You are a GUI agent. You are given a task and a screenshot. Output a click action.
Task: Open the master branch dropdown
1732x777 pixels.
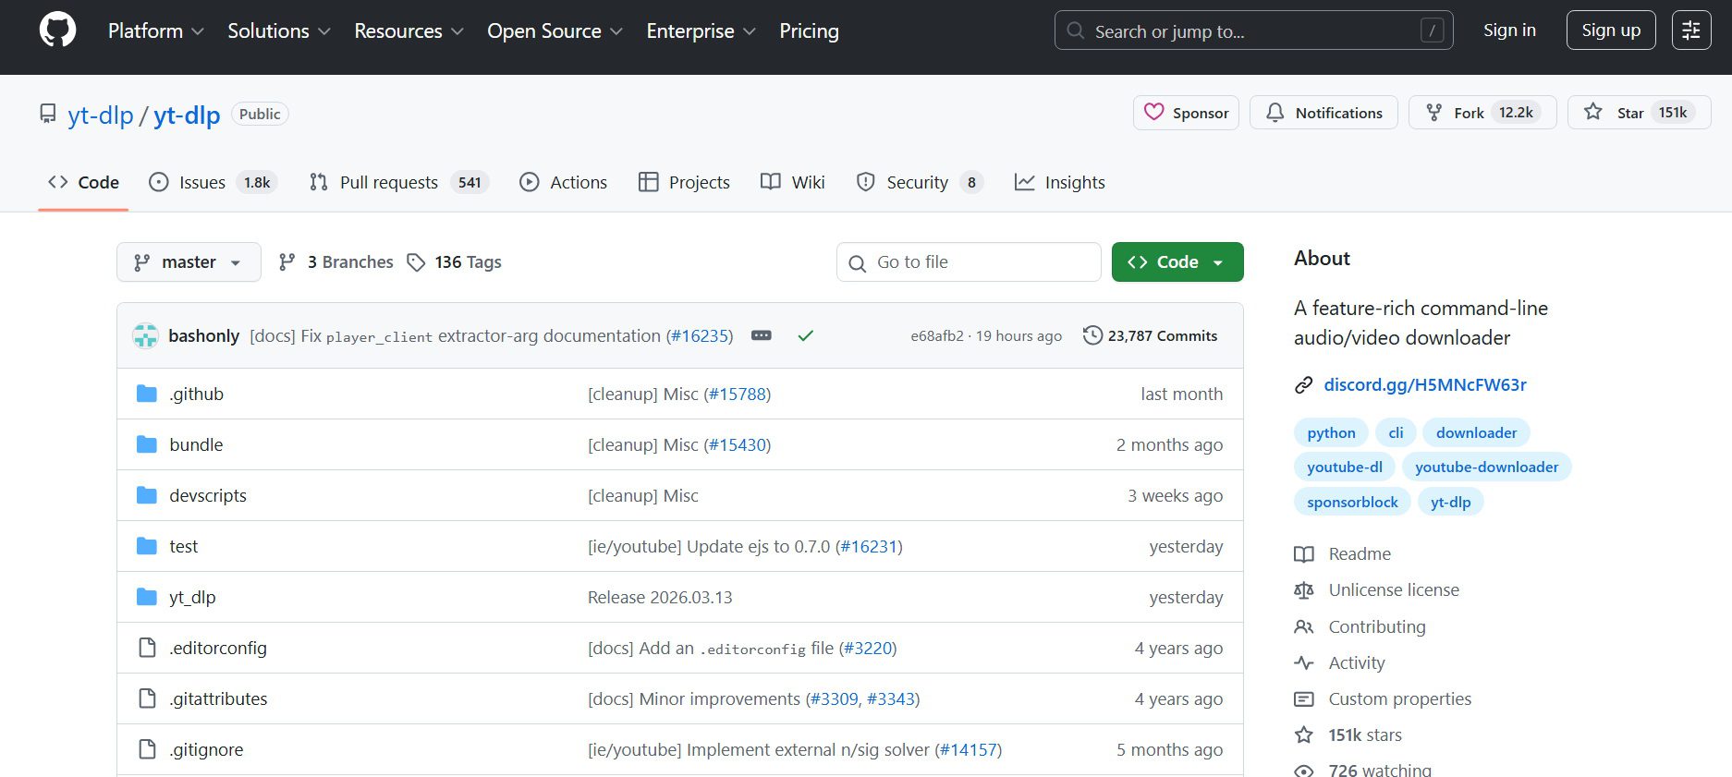(x=189, y=262)
